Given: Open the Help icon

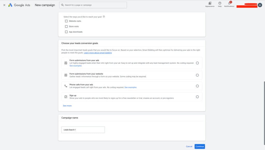Looking at the screenshot, I should [219, 4].
